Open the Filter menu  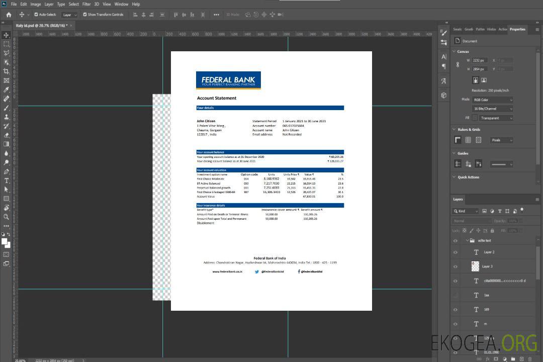pyautogui.click(x=86, y=4)
